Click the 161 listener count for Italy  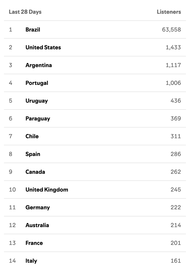[176, 261]
